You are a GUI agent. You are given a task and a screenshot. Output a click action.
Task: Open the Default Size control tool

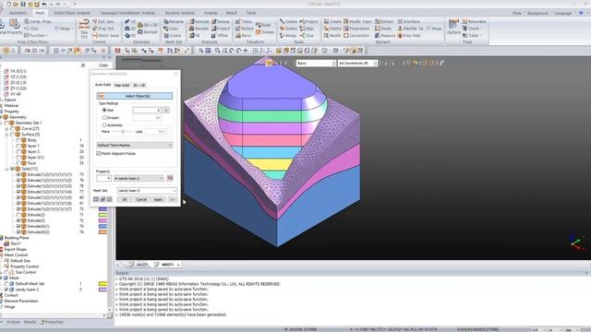point(103,21)
